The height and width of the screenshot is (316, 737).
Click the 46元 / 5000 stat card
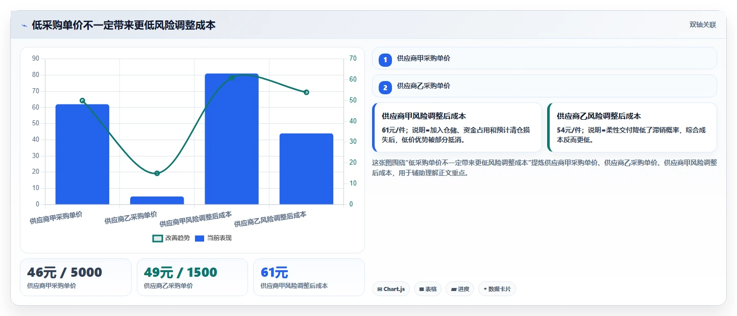pos(76,277)
